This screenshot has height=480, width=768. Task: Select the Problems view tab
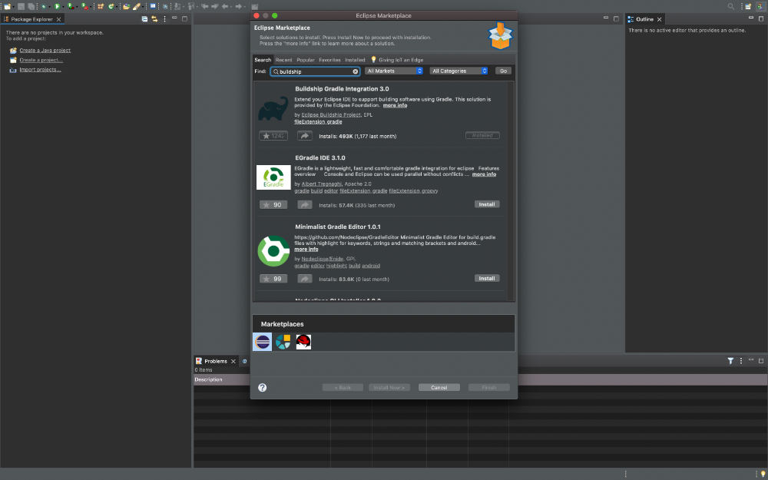(x=216, y=361)
